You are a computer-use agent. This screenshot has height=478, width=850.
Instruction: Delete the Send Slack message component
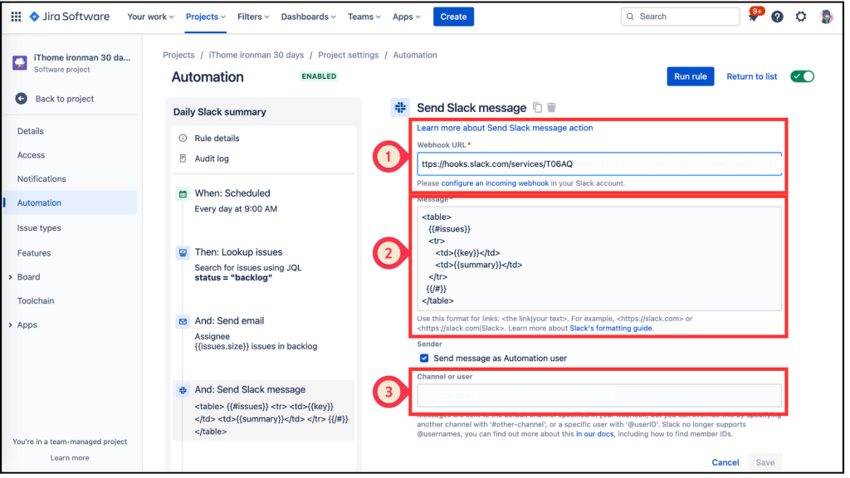point(551,107)
